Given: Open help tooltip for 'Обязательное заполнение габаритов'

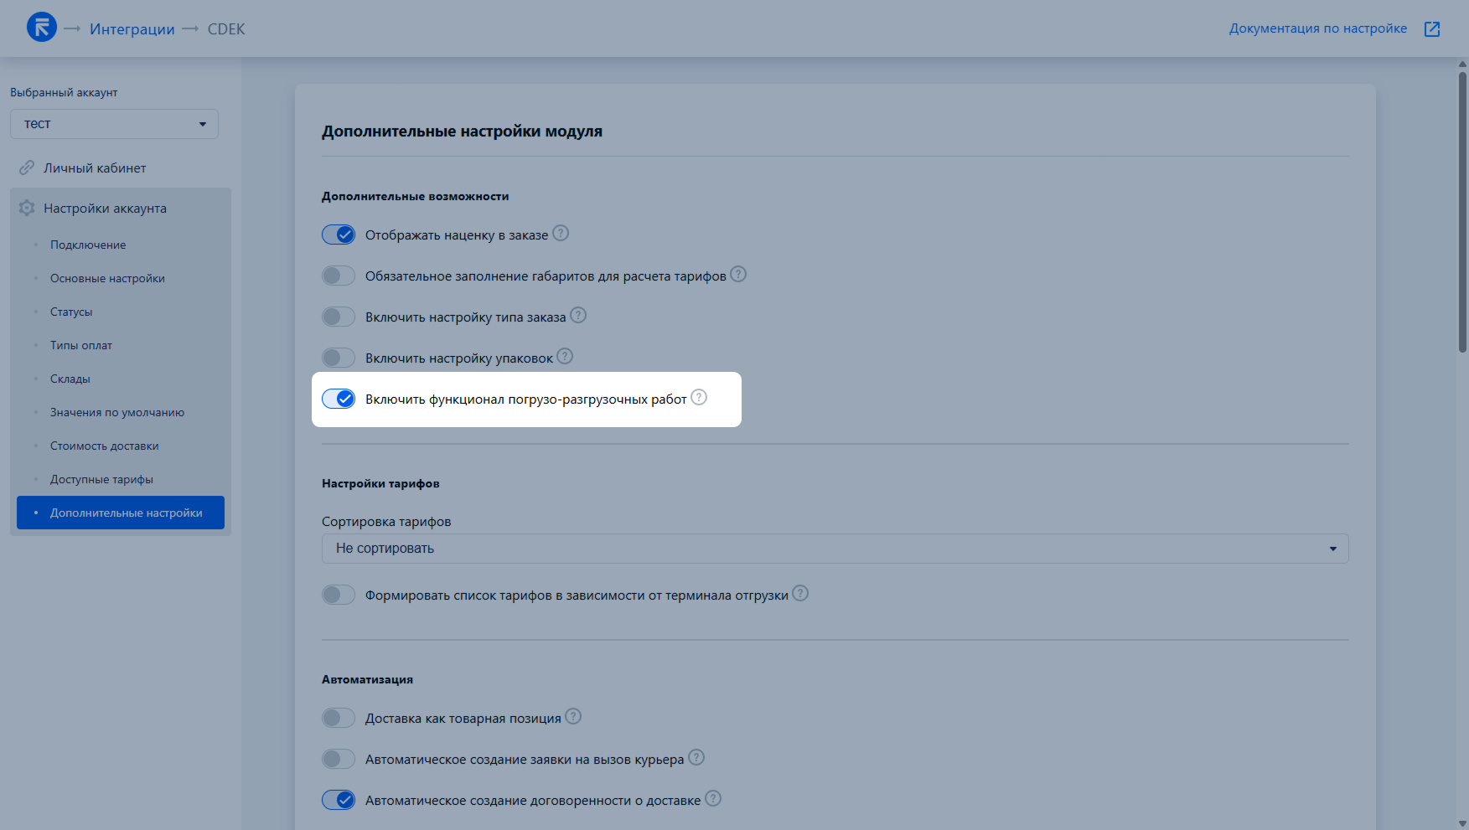Looking at the screenshot, I should [738, 275].
